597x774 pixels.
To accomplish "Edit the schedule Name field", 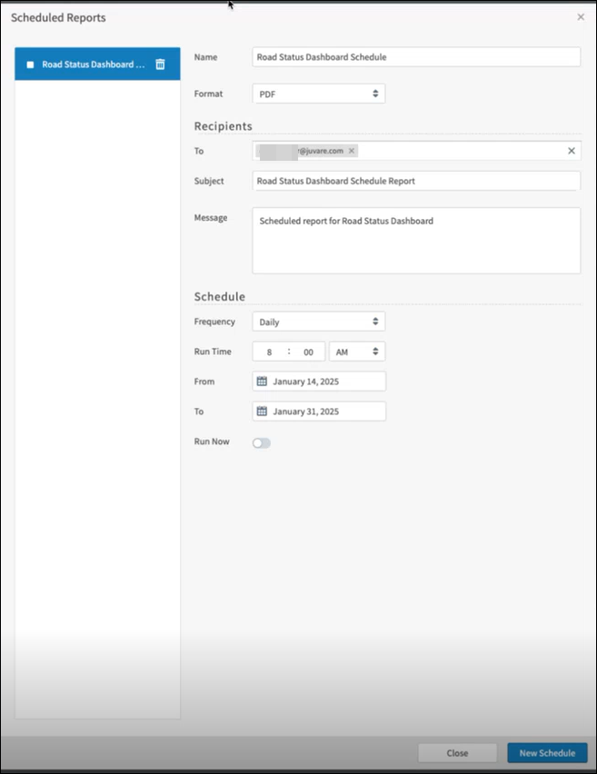I will 416,56.
